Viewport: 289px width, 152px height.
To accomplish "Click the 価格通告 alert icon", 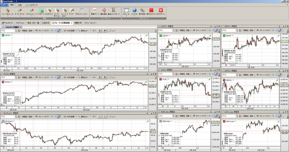I will [x=104, y=11].
